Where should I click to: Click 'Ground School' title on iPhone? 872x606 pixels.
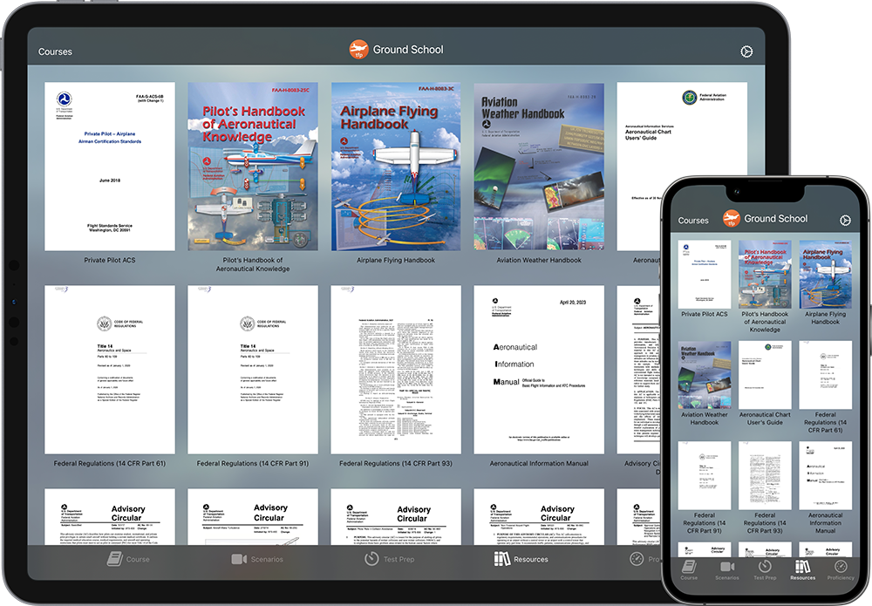pos(776,219)
